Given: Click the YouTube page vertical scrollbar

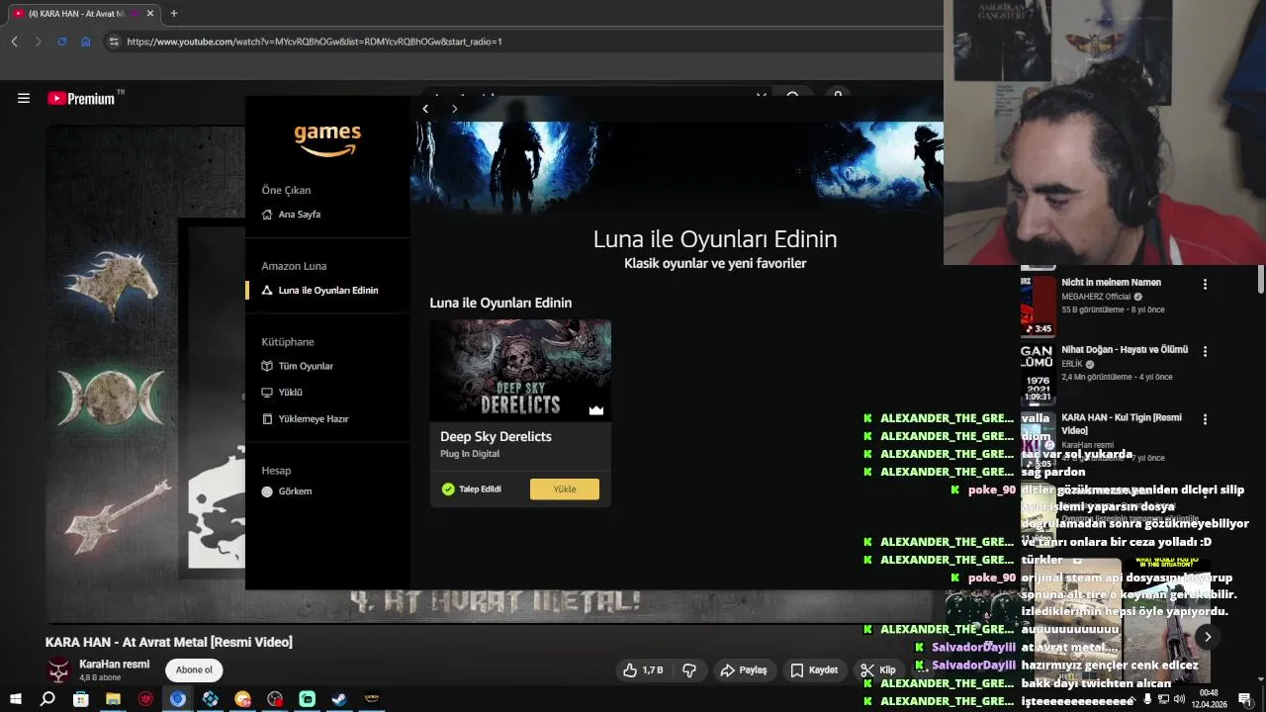Looking at the screenshot, I should click(1261, 281).
